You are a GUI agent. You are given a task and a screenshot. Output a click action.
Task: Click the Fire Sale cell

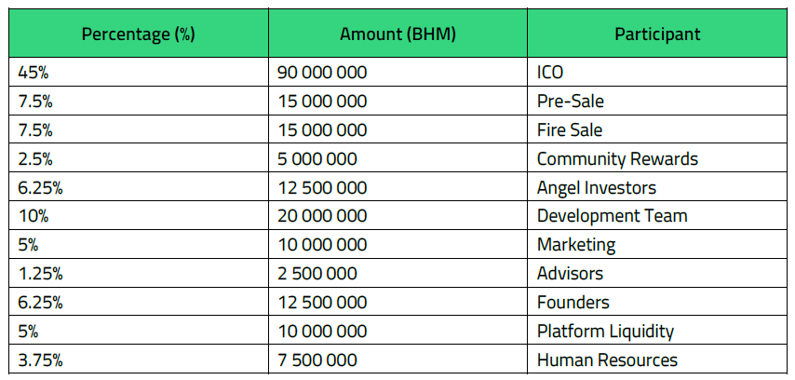[570, 129]
